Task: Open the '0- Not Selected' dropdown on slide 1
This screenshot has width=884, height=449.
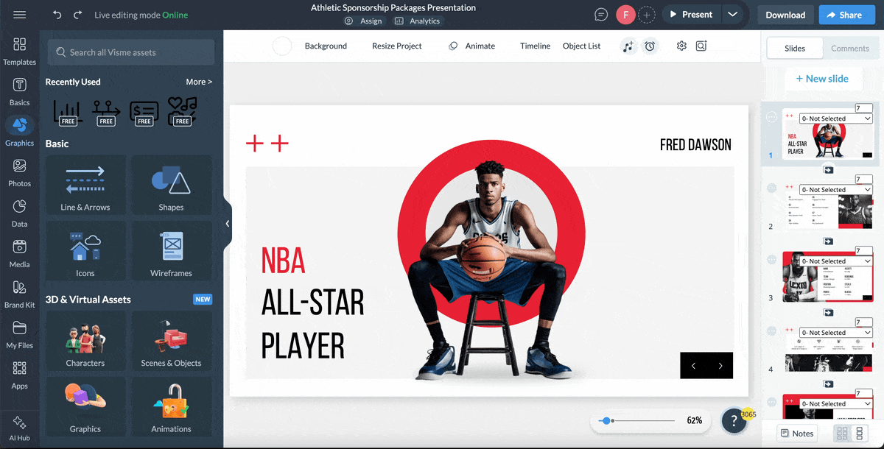Action: point(835,118)
